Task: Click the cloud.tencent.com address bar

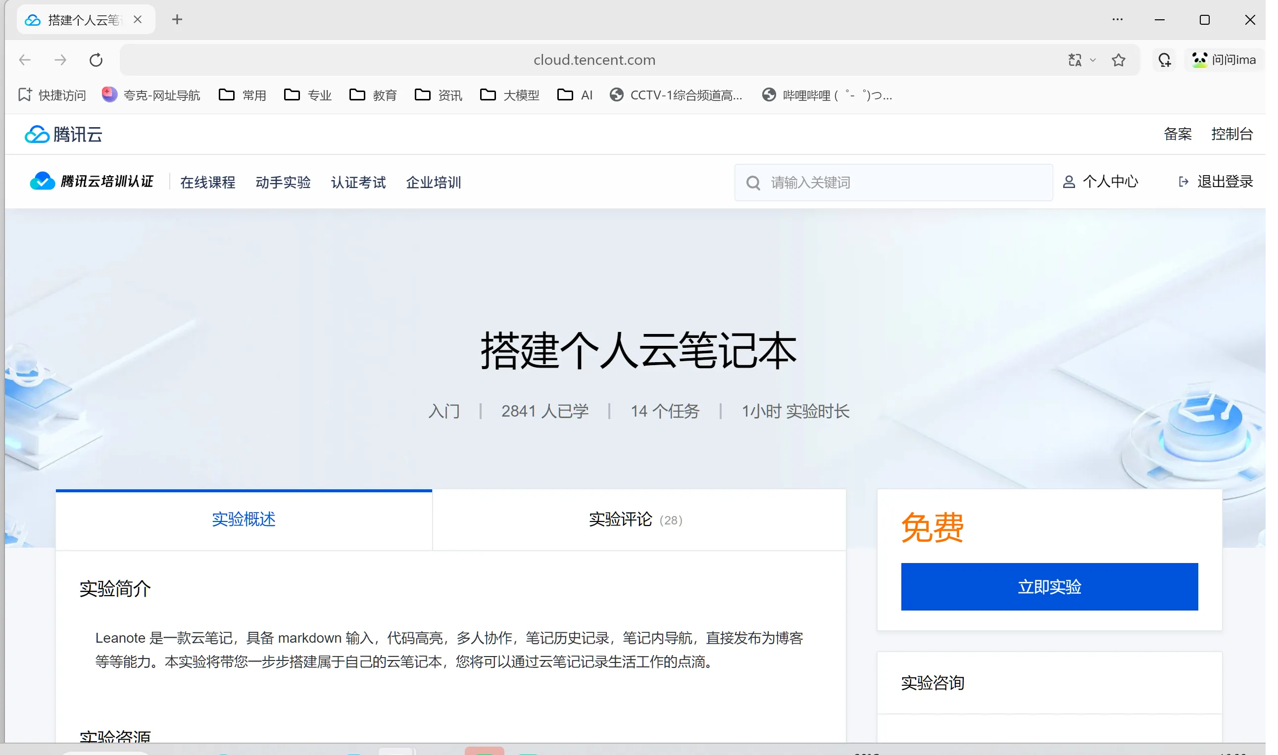Action: [594, 60]
